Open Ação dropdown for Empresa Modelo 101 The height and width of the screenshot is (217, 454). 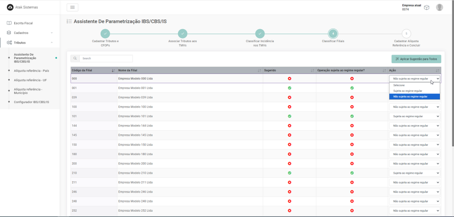tap(414, 116)
